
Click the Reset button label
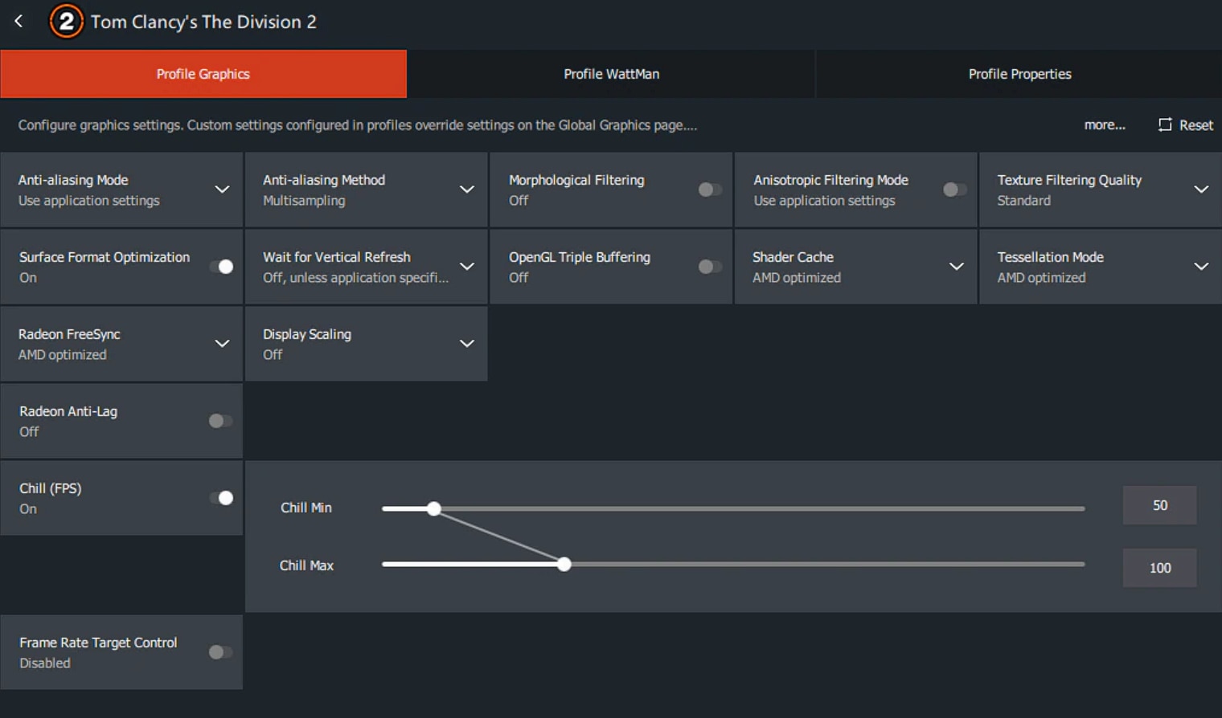click(1196, 125)
